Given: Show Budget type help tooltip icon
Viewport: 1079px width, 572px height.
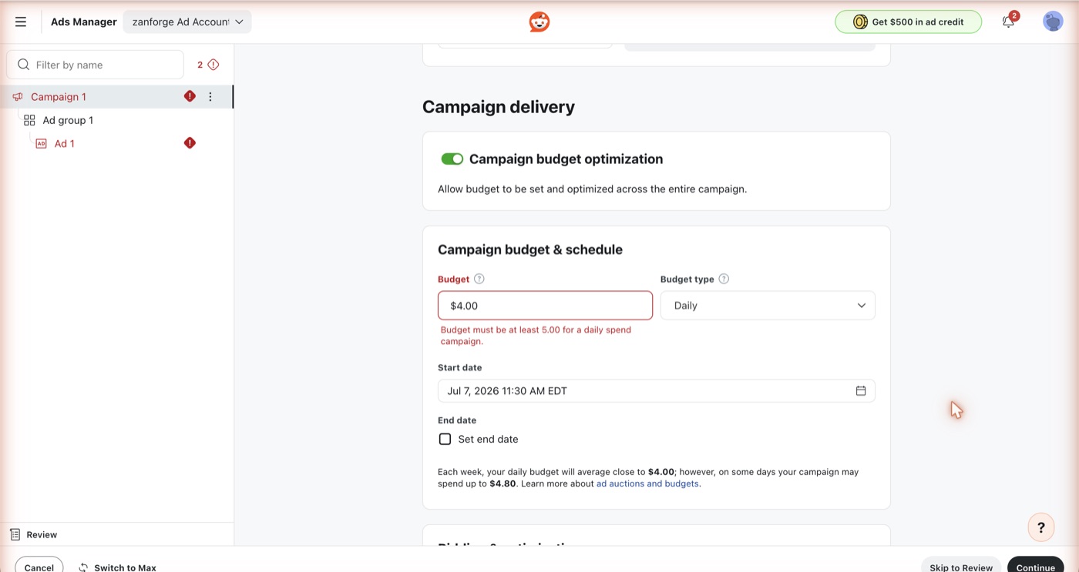Looking at the screenshot, I should click(x=724, y=279).
